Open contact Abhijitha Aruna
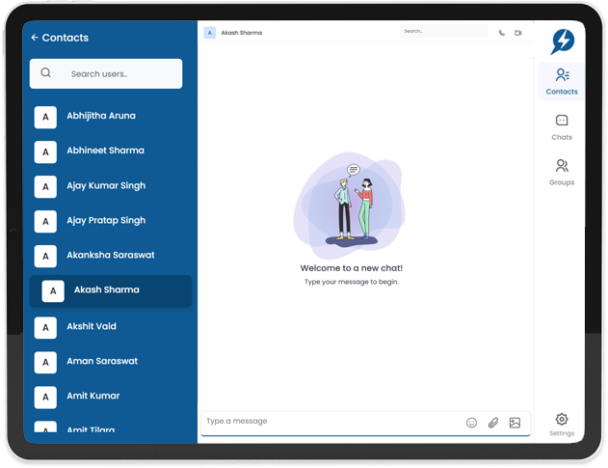Viewport: 608px width, 468px height. click(101, 117)
